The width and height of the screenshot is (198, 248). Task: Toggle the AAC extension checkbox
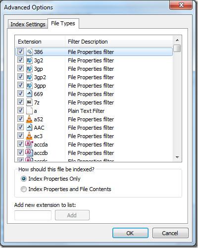20,127
